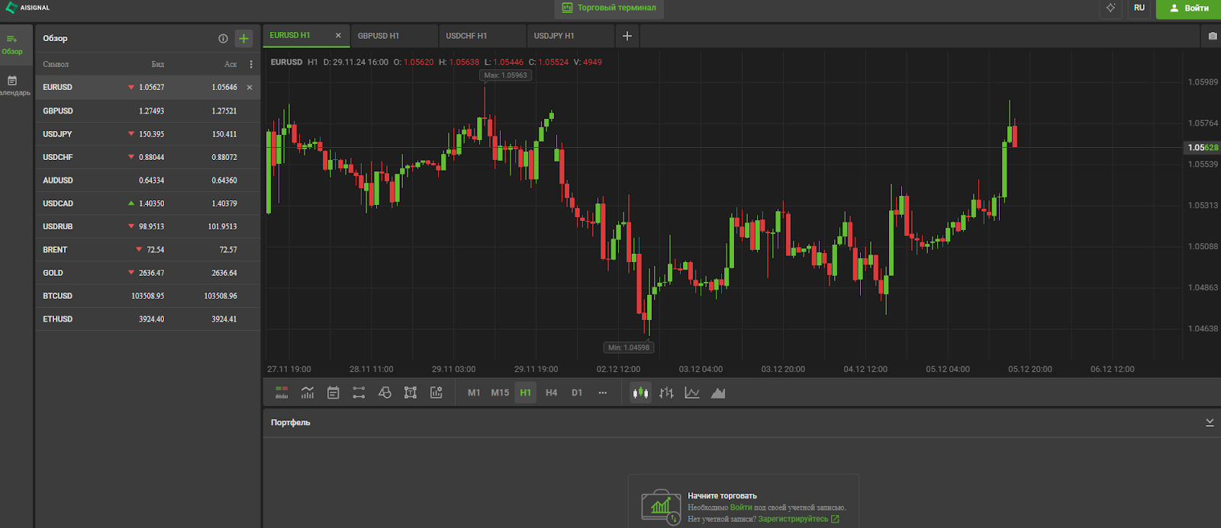This screenshot has width=1221, height=528.
Task: Click the Символ column header
Action: click(x=56, y=65)
